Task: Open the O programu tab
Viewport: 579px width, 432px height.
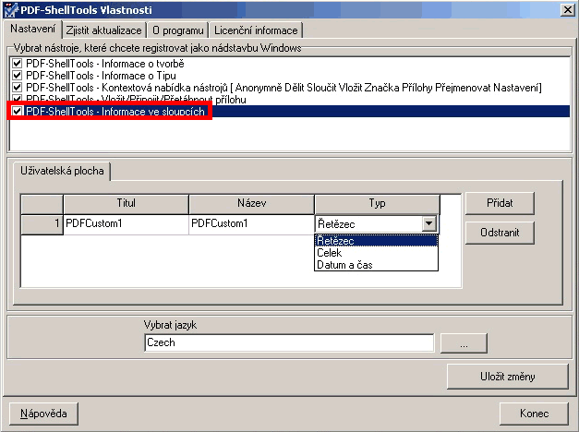Action: tap(178, 30)
